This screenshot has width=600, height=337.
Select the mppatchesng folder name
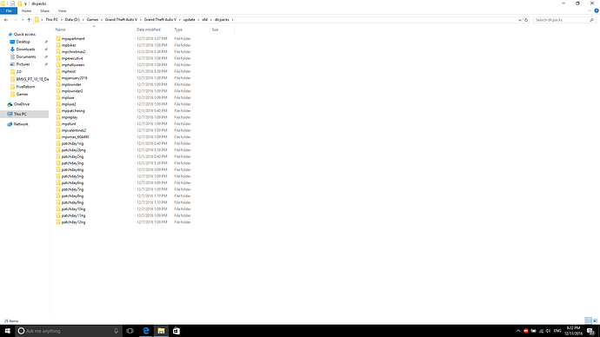click(73, 111)
